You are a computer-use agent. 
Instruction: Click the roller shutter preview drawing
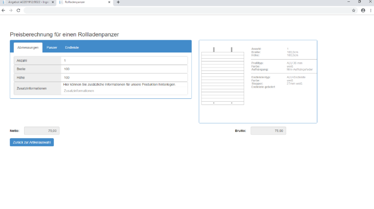[222, 76]
